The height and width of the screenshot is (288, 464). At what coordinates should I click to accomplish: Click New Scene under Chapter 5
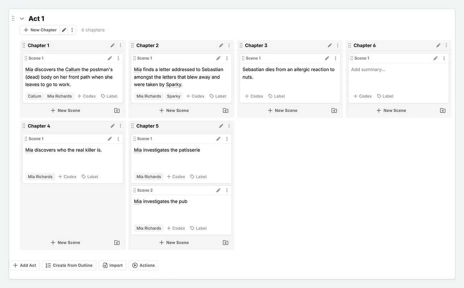click(174, 243)
